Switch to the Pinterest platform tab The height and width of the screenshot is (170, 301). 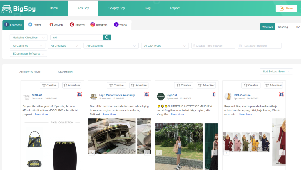(x=78, y=25)
